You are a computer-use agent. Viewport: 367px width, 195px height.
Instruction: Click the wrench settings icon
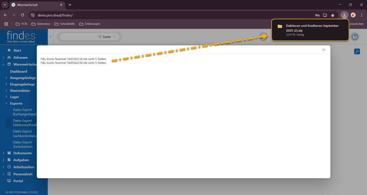coord(357,52)
